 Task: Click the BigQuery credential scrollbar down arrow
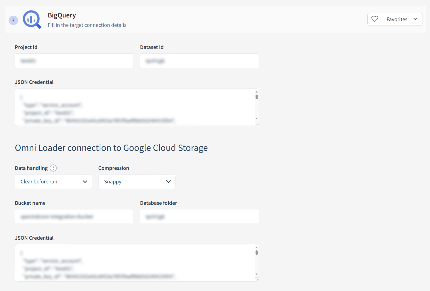point(257,119)
